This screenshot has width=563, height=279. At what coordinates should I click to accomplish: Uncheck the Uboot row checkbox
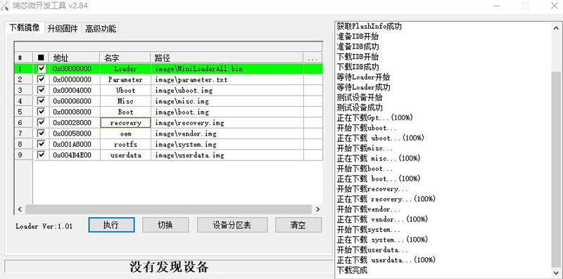click(x=42, y=90)
